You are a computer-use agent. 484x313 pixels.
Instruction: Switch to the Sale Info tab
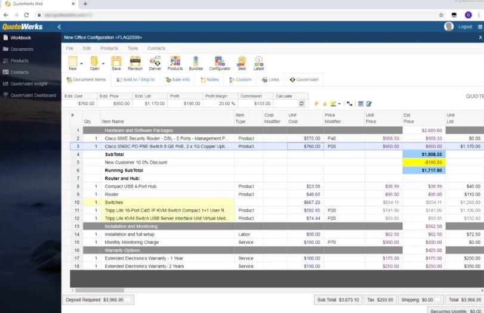click(178, 79)
